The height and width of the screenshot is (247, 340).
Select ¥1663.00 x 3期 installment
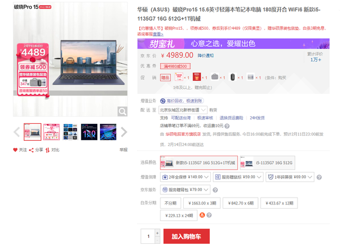point(202,203)
